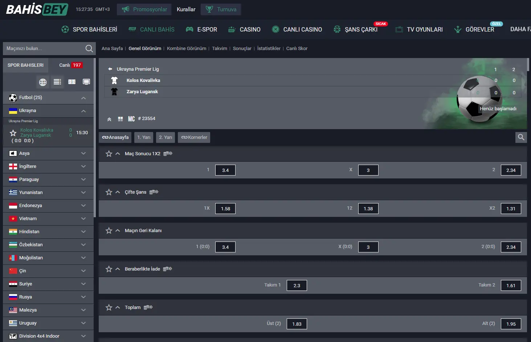Image resolution: width=531 pixels, height=342 pixels.
Task: Select the Anasayfa market tab
Action: click(x=115, y=137)
